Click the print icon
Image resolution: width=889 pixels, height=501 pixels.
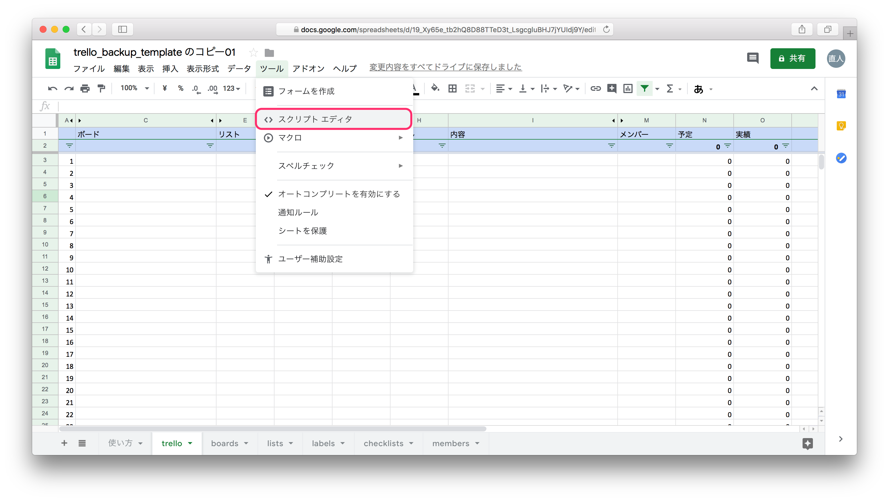(85, 89)
